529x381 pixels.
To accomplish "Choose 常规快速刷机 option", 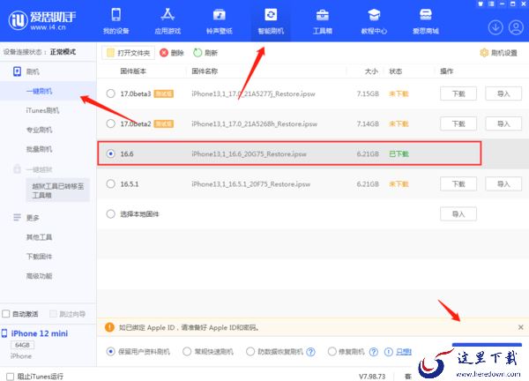I will 187,352.
